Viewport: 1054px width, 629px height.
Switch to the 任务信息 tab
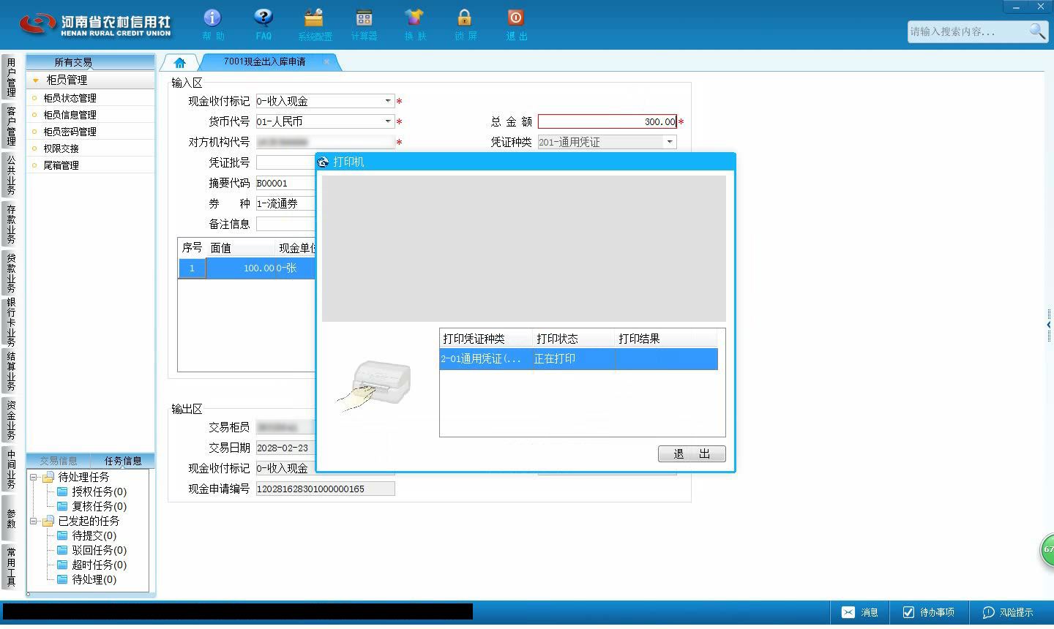(123, 461)
